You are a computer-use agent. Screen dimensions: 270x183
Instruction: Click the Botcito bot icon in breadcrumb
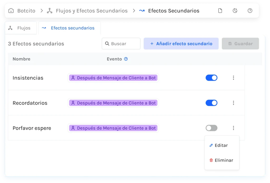tap(11, 11)
